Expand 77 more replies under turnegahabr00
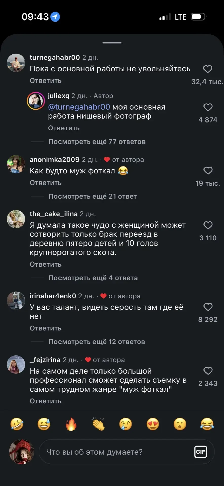 click(97, 142)
